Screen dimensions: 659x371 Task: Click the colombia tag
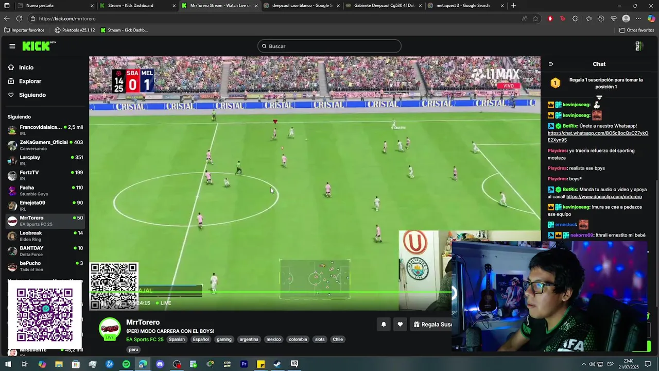point(298,340)
